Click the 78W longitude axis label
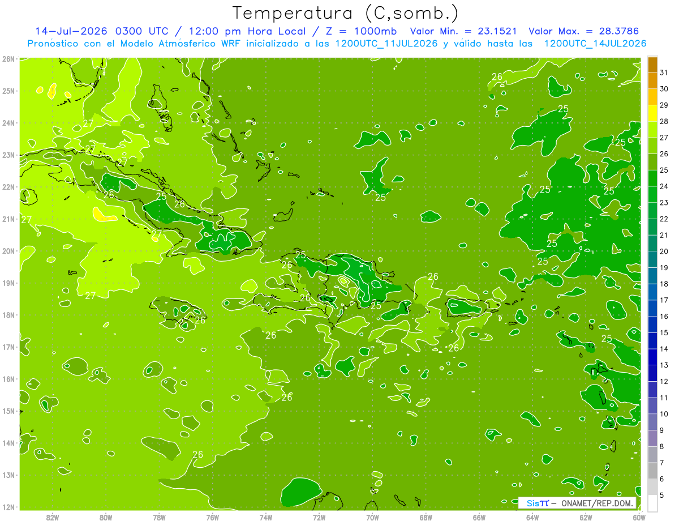This screenshot has height=525, width=679. pos(159,518)
